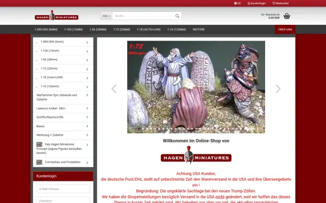Click the Hagen Miniatures header logo
This screenshot has height=203, width=326.
[x=57, y=16]
